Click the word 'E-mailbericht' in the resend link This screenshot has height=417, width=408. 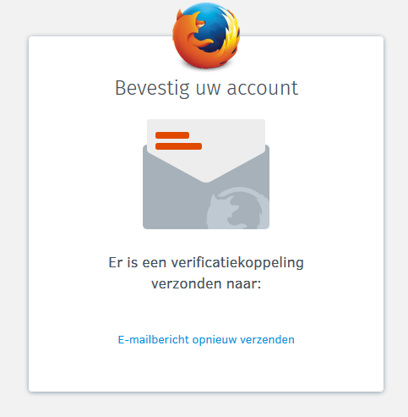pyautogui.click(x=154, y=339)
